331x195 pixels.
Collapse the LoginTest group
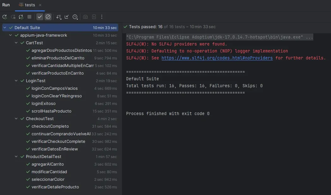pos(16,81)
